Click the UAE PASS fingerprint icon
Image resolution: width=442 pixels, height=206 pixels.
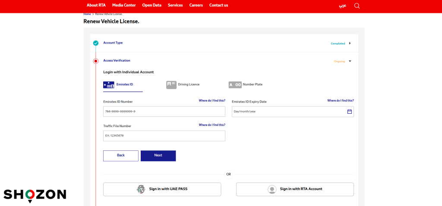point(141,189)
